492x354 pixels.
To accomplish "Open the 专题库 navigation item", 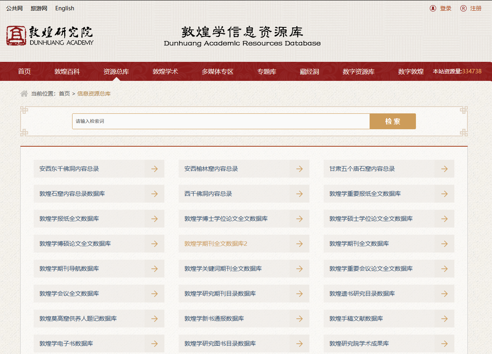I will [267, 72].
